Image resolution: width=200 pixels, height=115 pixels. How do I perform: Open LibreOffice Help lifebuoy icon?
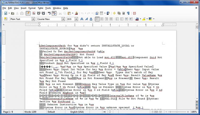[134, 13]
